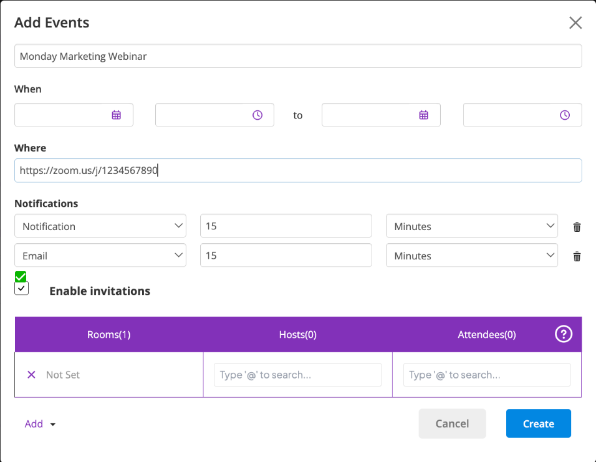Viewport: 596px width, 462px height.
Task: Open the end date calendar picker
Action: (x=423, y=115)
